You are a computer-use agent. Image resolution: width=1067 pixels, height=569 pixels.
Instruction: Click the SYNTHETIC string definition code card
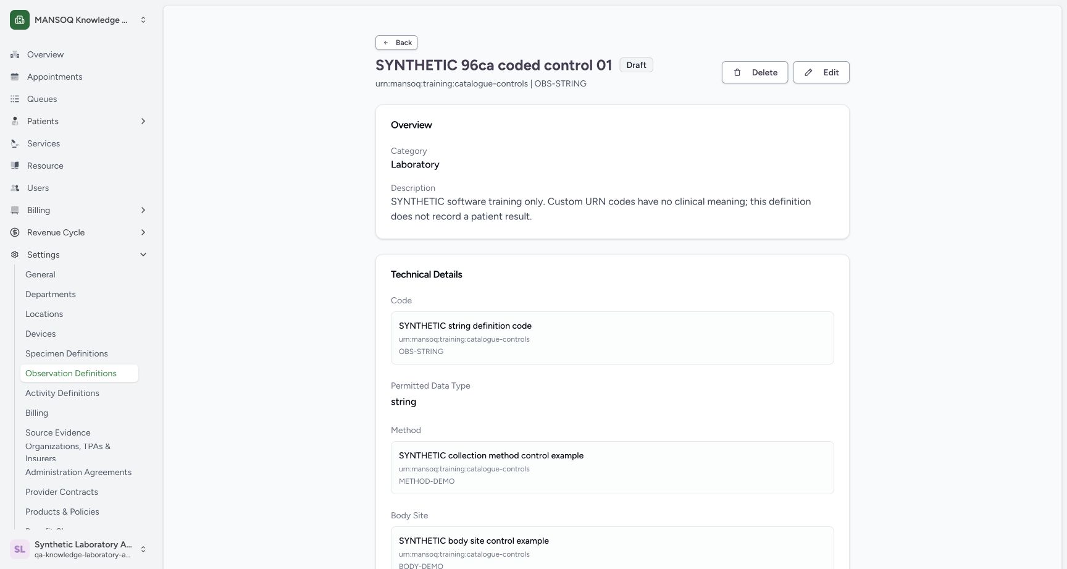[x=612, y=338]
